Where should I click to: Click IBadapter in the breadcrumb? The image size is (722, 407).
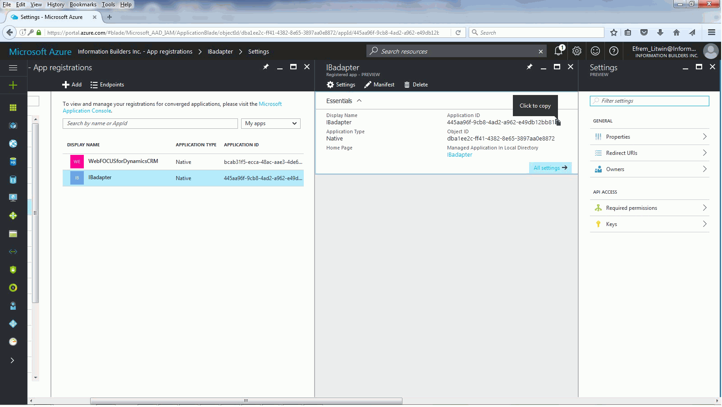tap(220, 52)
